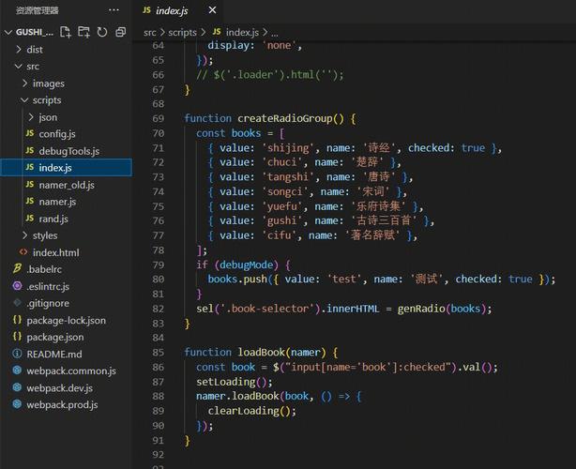Click the JS icon beside namer_old.js
The width and height of the screenshot is (576, 469).
click(x=30, y=185)
